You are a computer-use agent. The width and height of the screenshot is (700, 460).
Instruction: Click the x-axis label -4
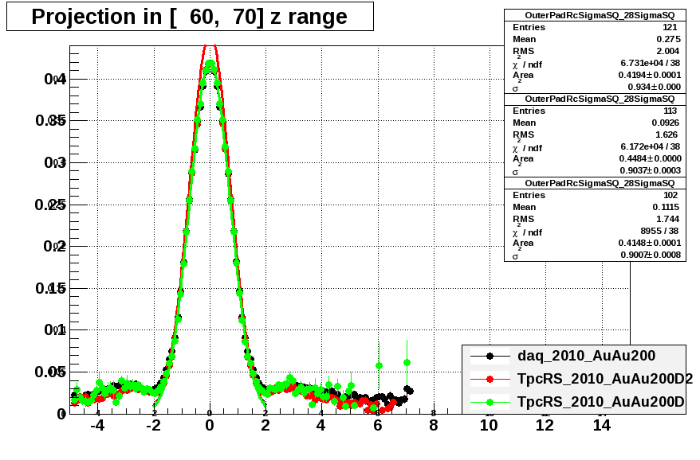click(97, 425)
